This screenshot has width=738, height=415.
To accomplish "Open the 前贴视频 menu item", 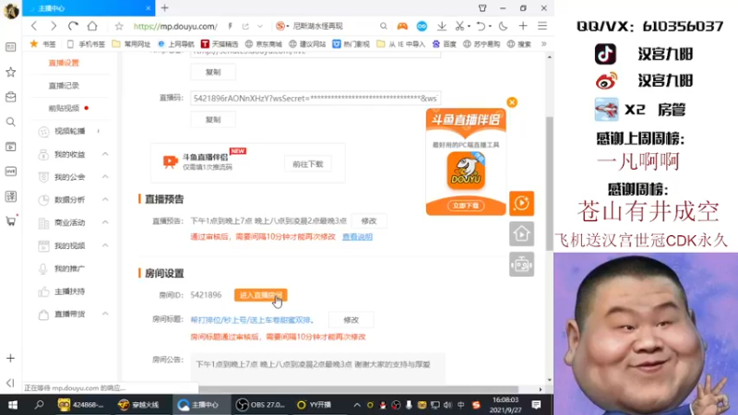I will [64, 108].
